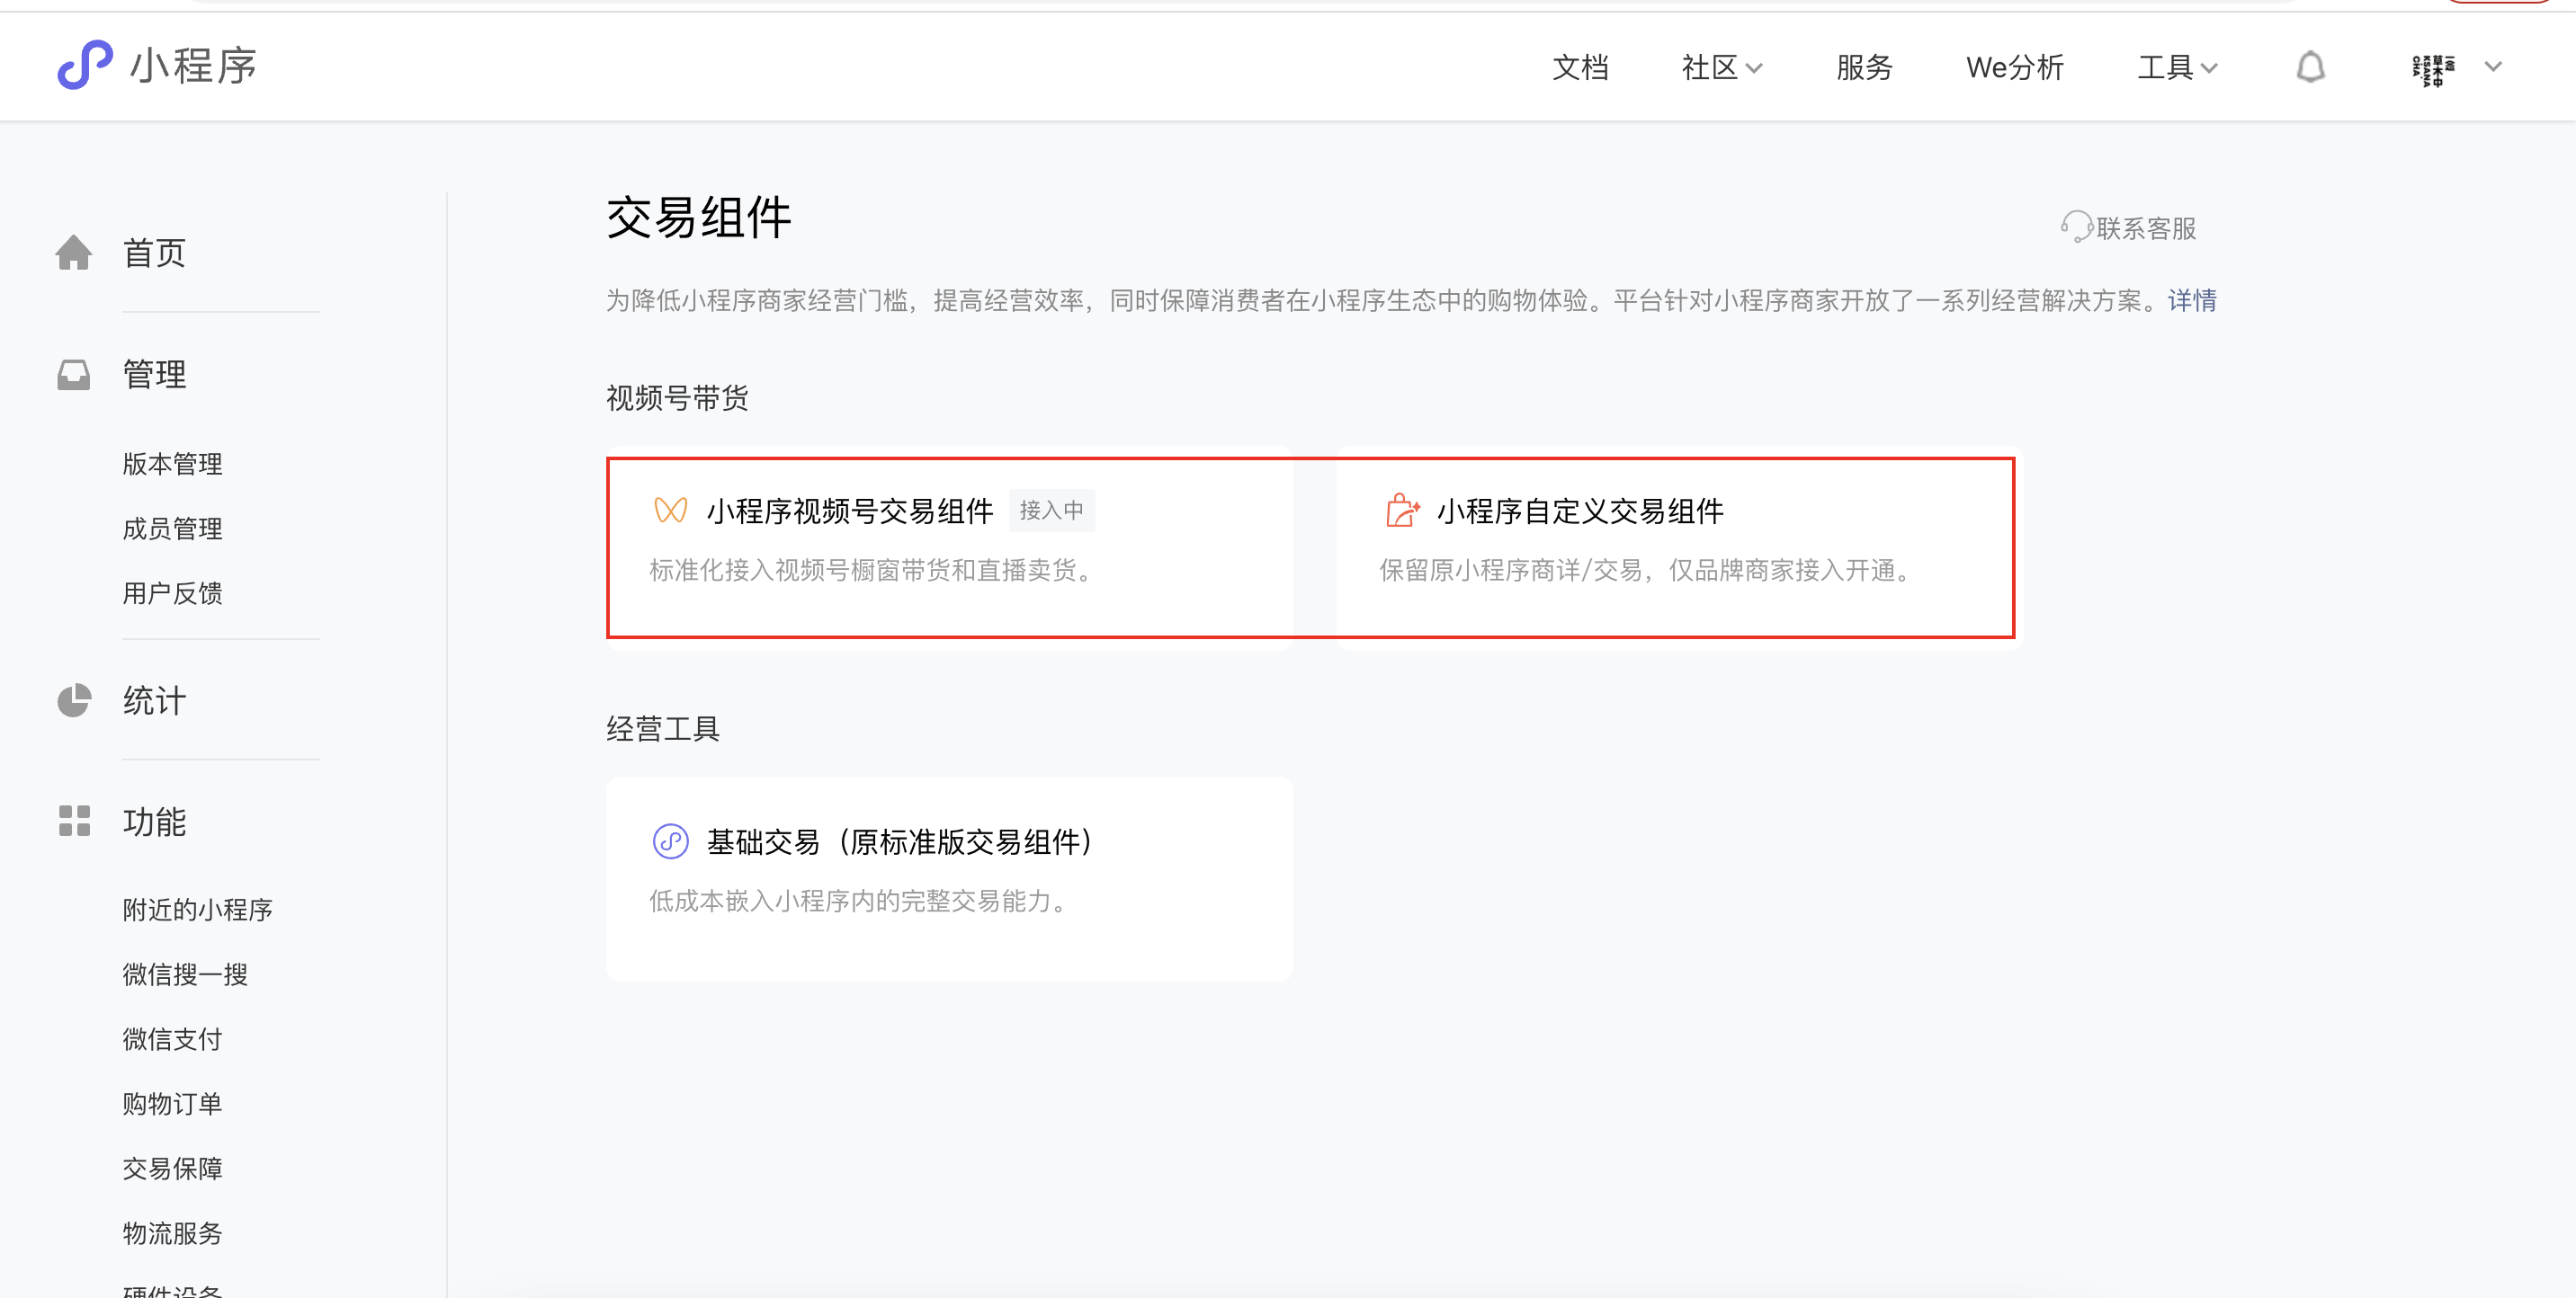The height and width of the screenshot is (1298, 2576).
Task: Open 用户反馈 in the sidebar
Action: point(172,593)
